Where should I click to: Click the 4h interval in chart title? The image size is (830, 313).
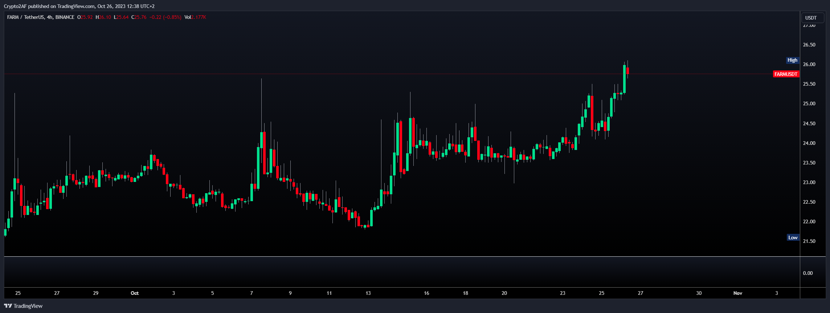pyautogui.click(x=50, y=17)
